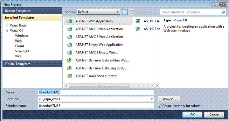Click the Solution name text field
229x121 pixels.
pyautogui.click(x=96, y=106)
